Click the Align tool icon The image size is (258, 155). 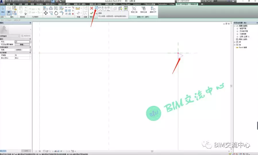click(x=46, y=8)
